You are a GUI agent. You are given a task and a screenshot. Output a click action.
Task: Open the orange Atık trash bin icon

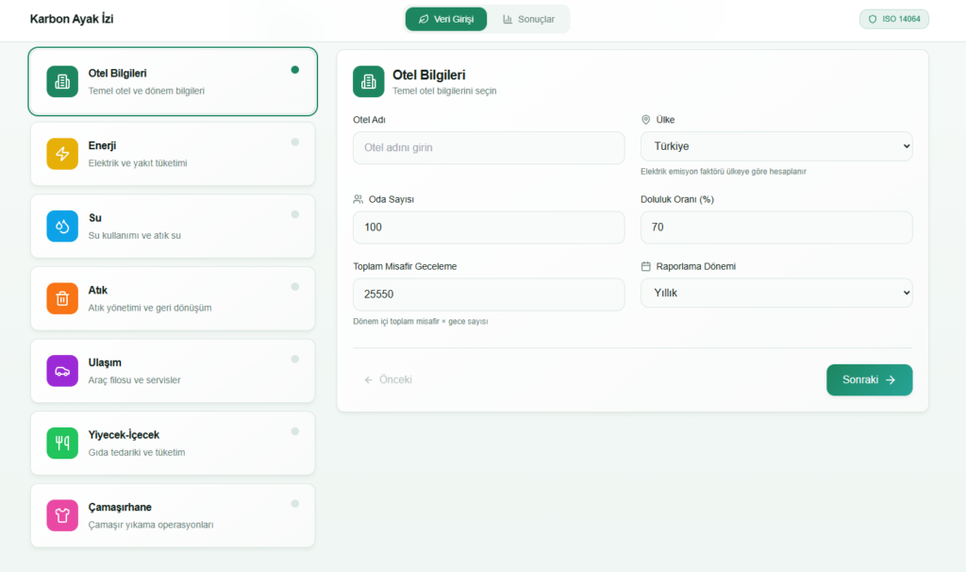coord(62,298)
